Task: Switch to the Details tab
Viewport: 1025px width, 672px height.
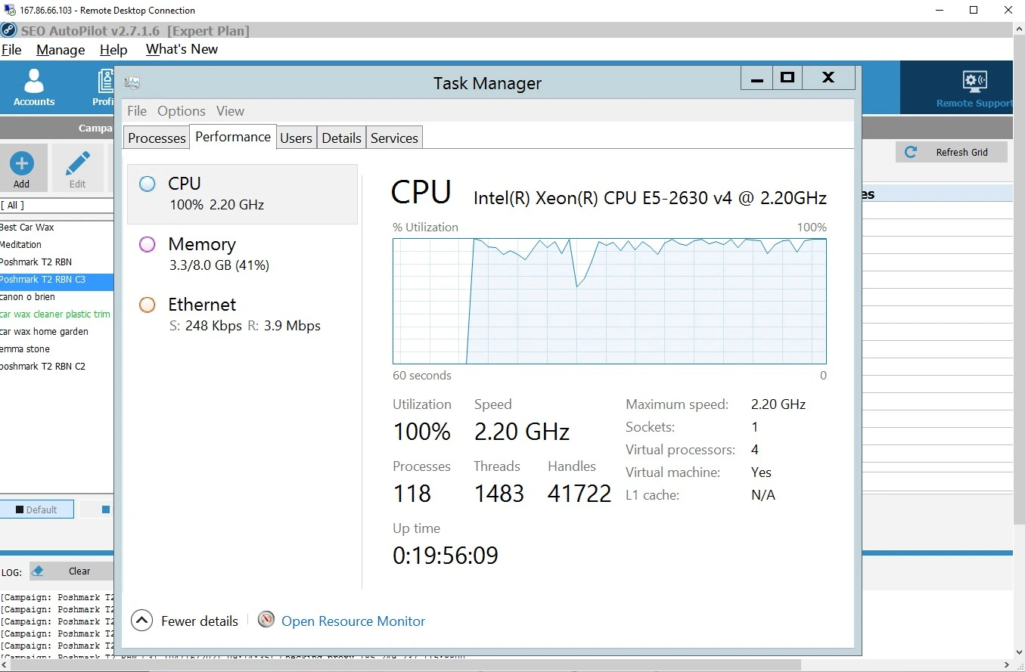Action: pos(341,138)
